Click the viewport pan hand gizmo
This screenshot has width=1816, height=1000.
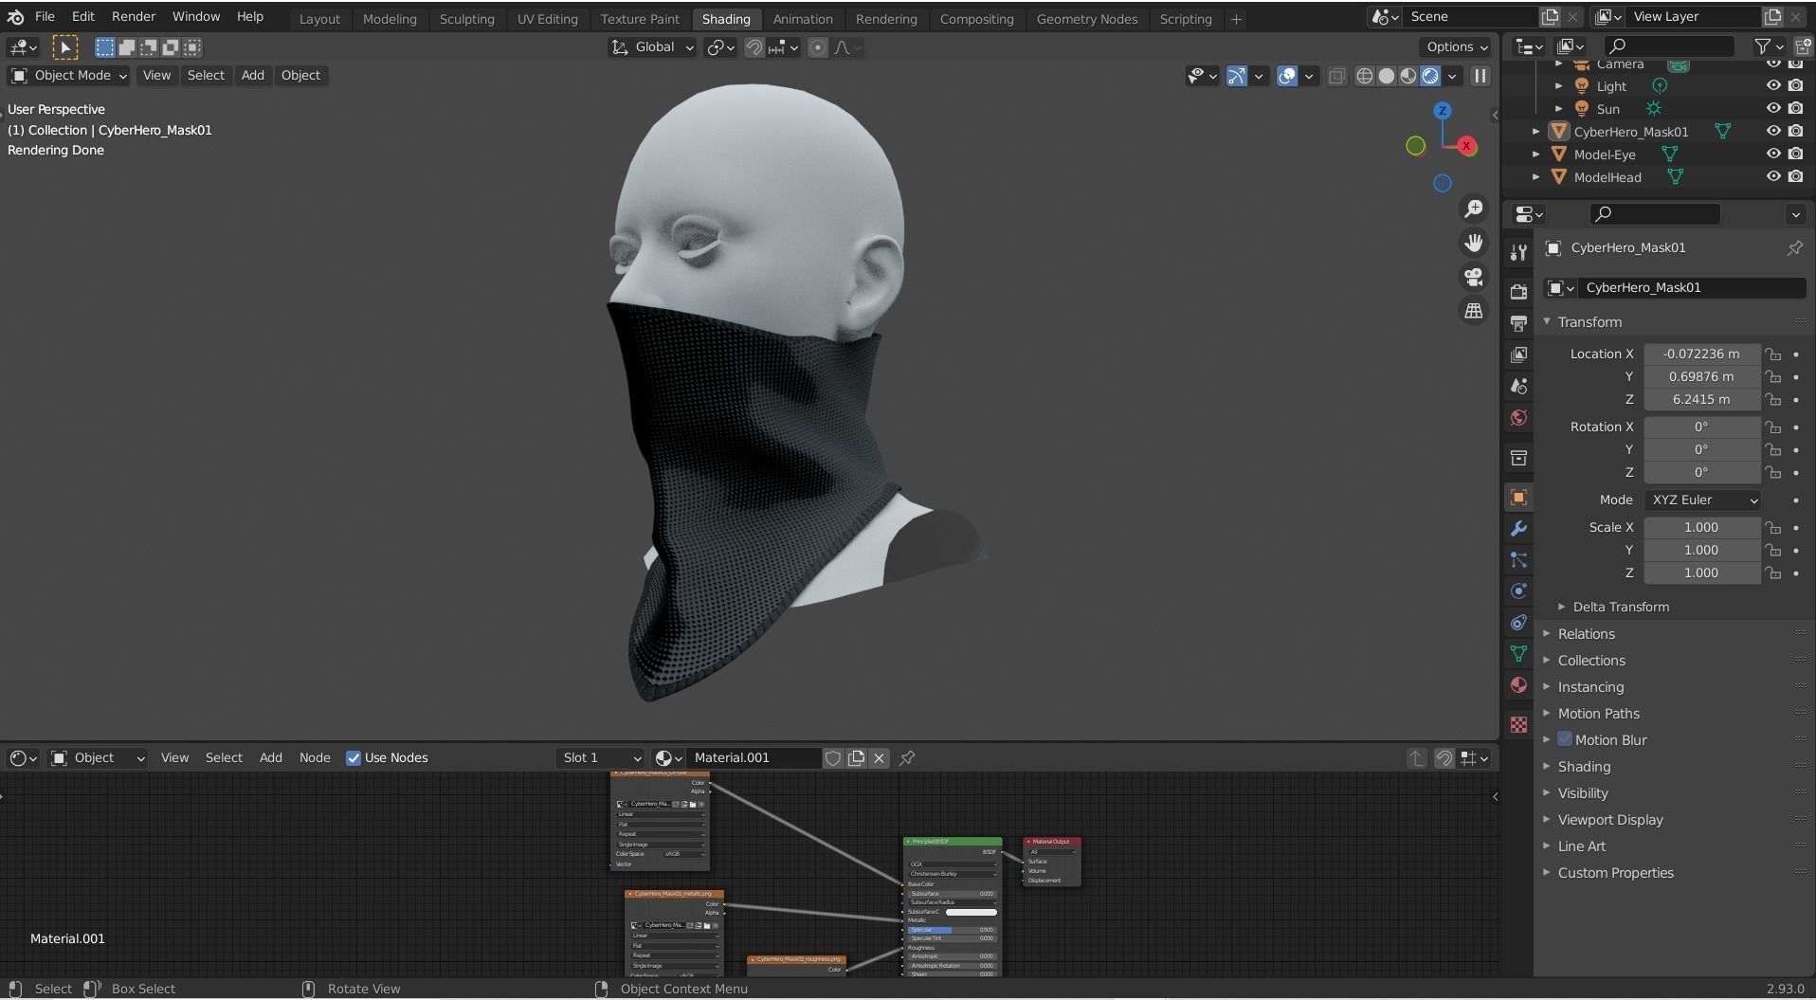[1473, 243]
